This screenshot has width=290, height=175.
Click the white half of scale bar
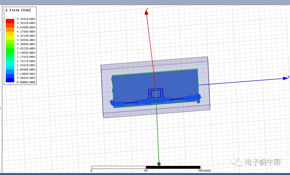point(119,167)
